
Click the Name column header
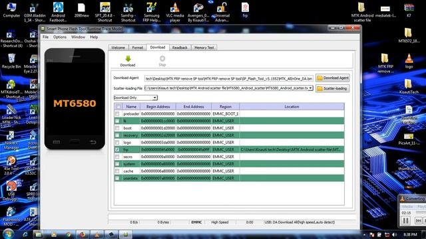[x=131, y=107]
